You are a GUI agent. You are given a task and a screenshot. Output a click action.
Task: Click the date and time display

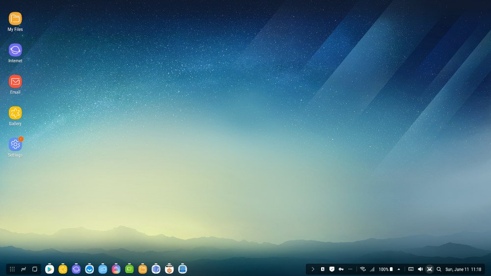tap(463, 269)
